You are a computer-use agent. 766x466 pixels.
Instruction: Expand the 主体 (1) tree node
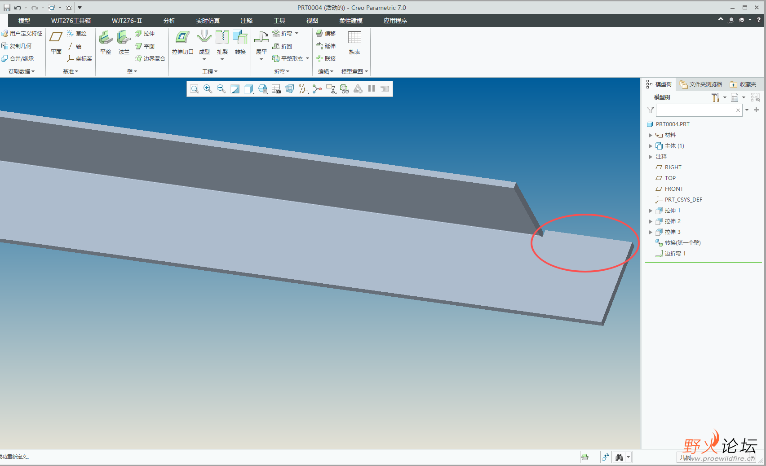click(651, 146)
